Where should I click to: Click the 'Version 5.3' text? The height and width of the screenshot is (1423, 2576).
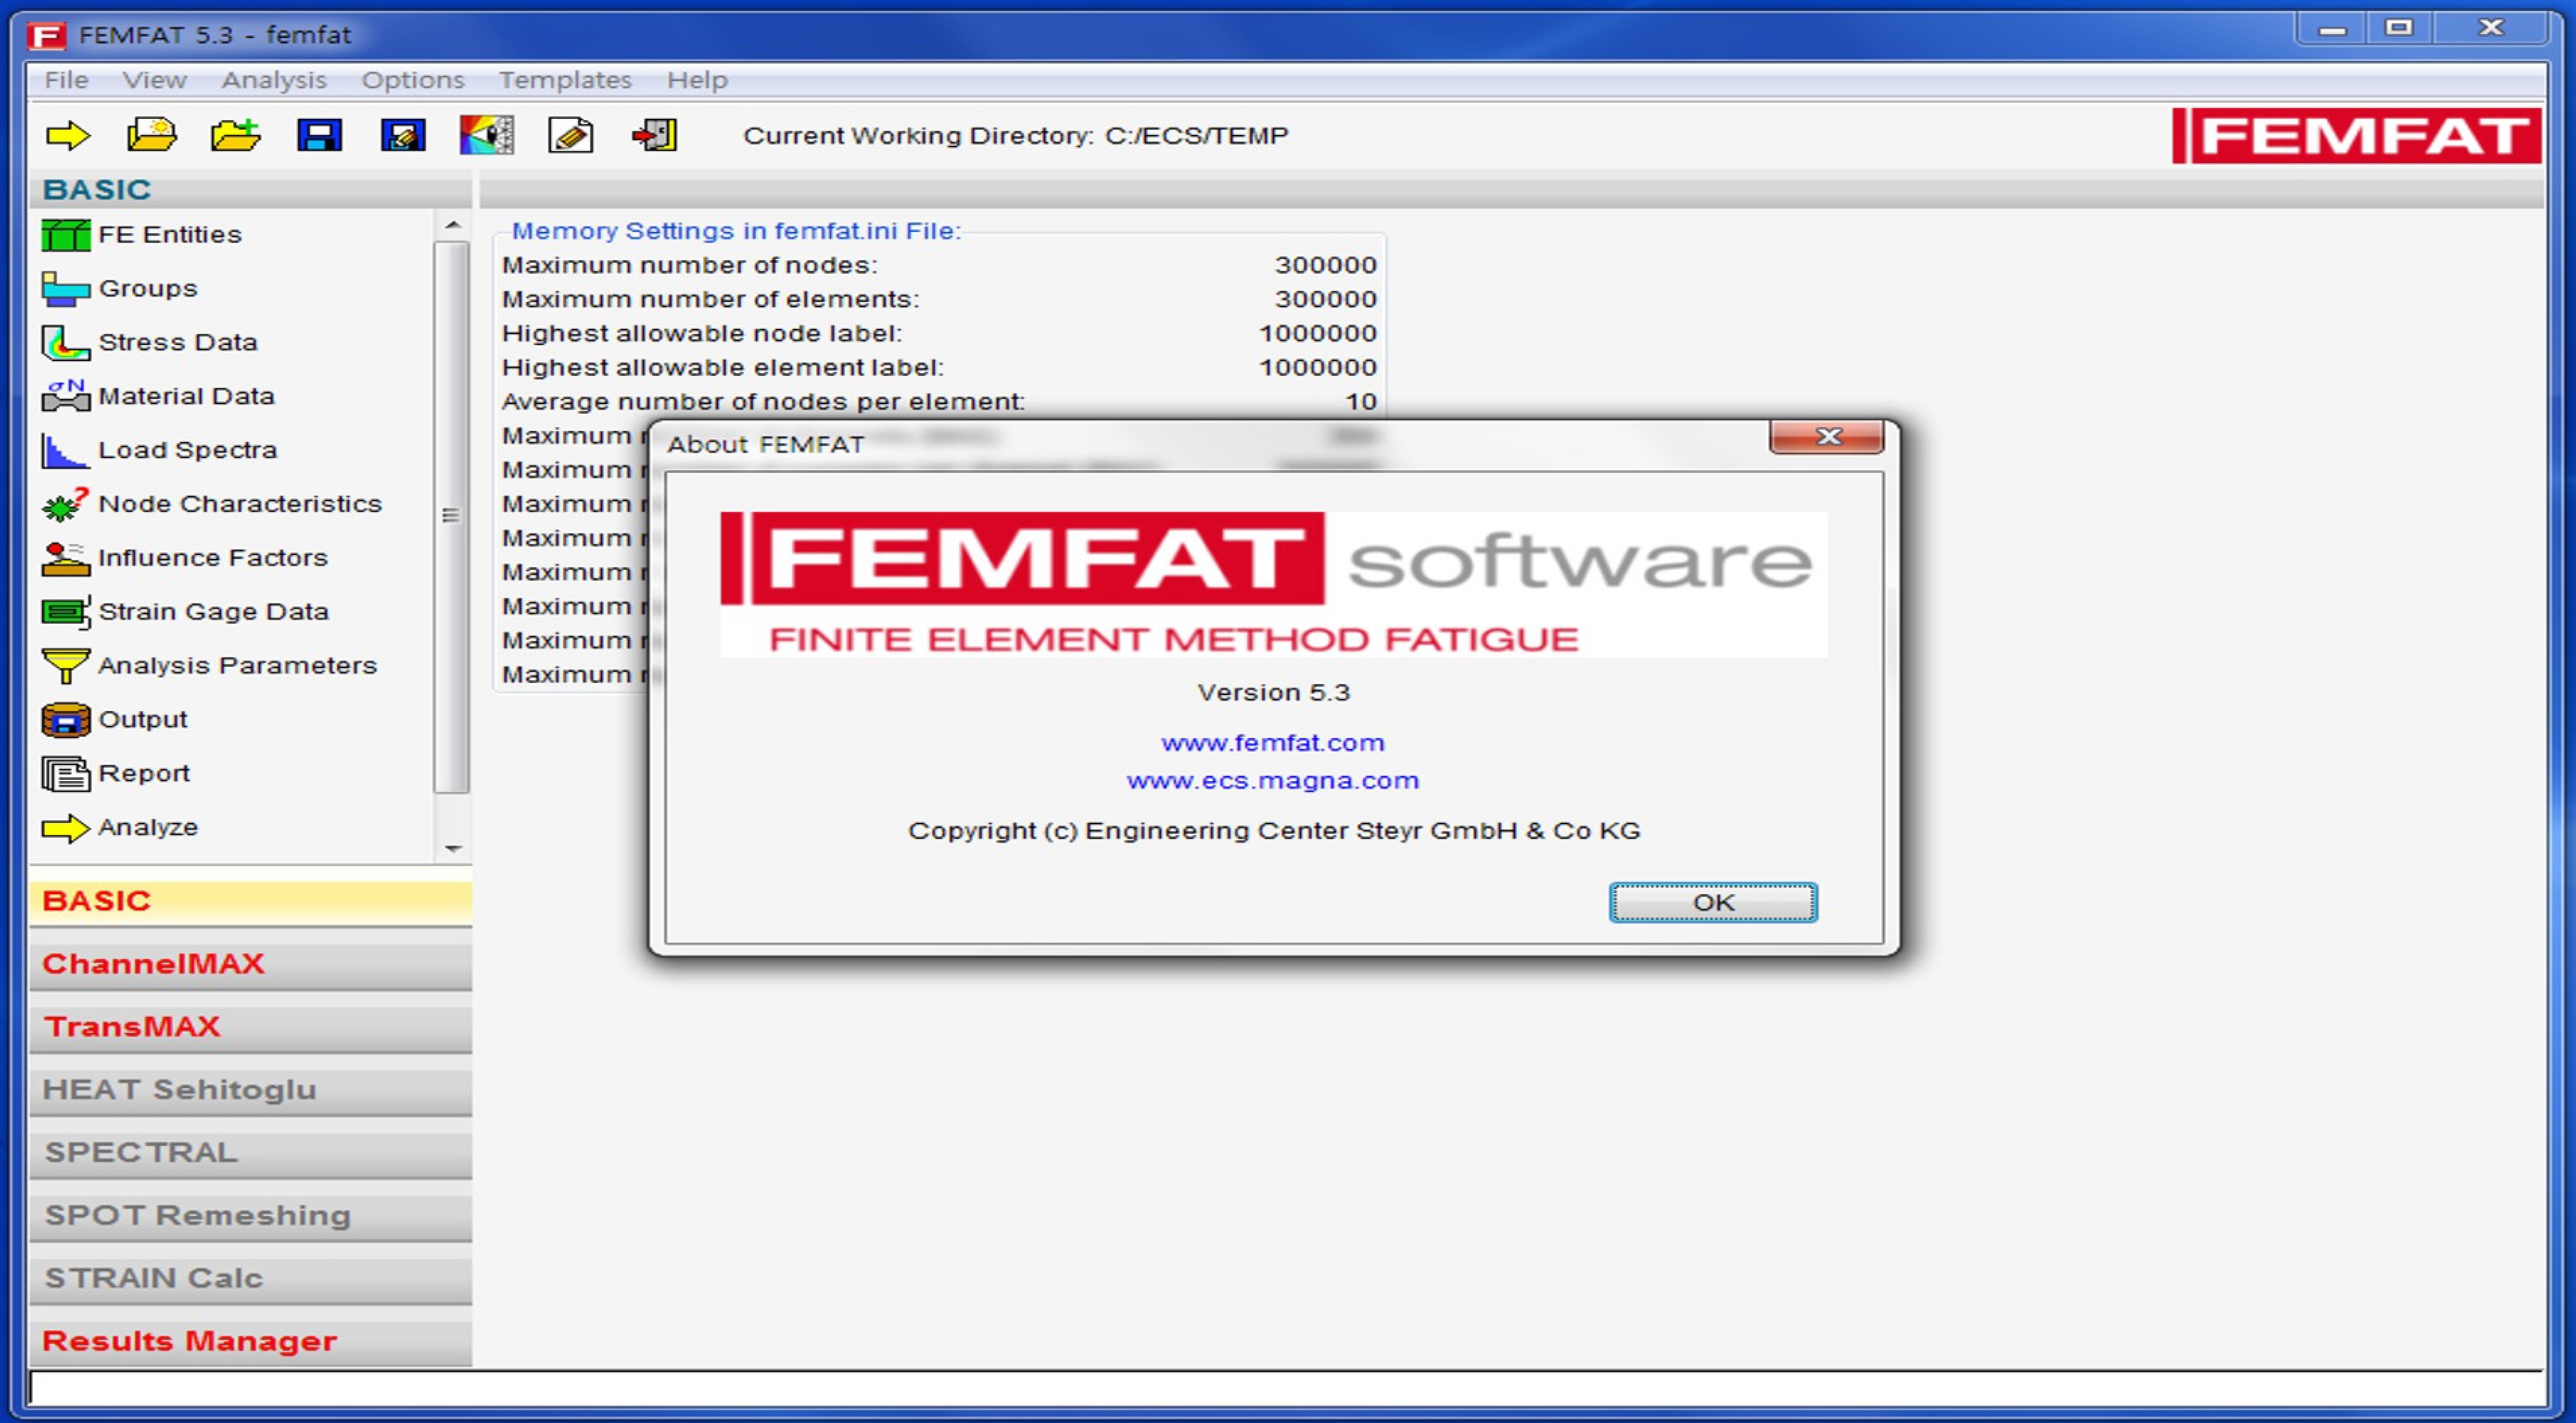click(1274, 693)
